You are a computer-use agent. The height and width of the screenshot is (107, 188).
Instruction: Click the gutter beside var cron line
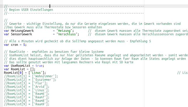pos(1,45)
